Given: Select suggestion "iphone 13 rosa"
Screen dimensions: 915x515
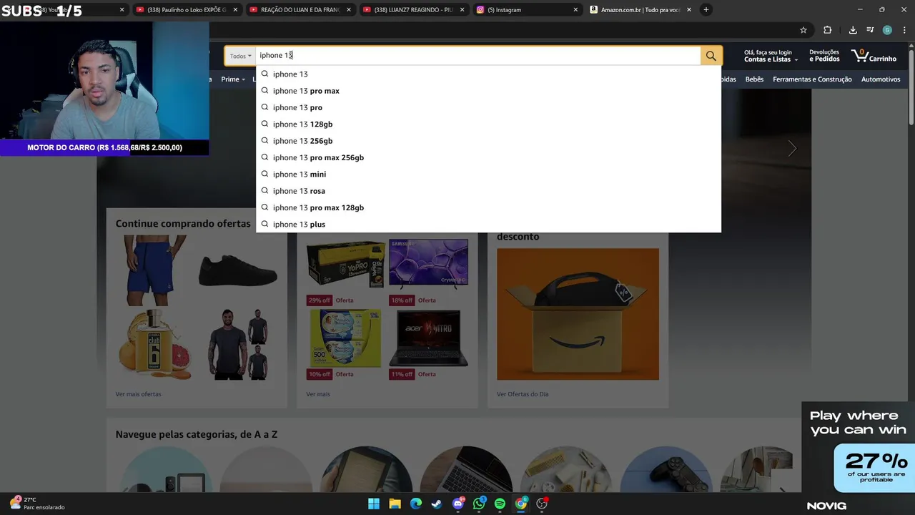Looking at the screenshot, I should (488, 191).
